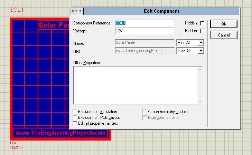Click the Voltage field showing 12V

pyautogui.click(x=144, y=31)
